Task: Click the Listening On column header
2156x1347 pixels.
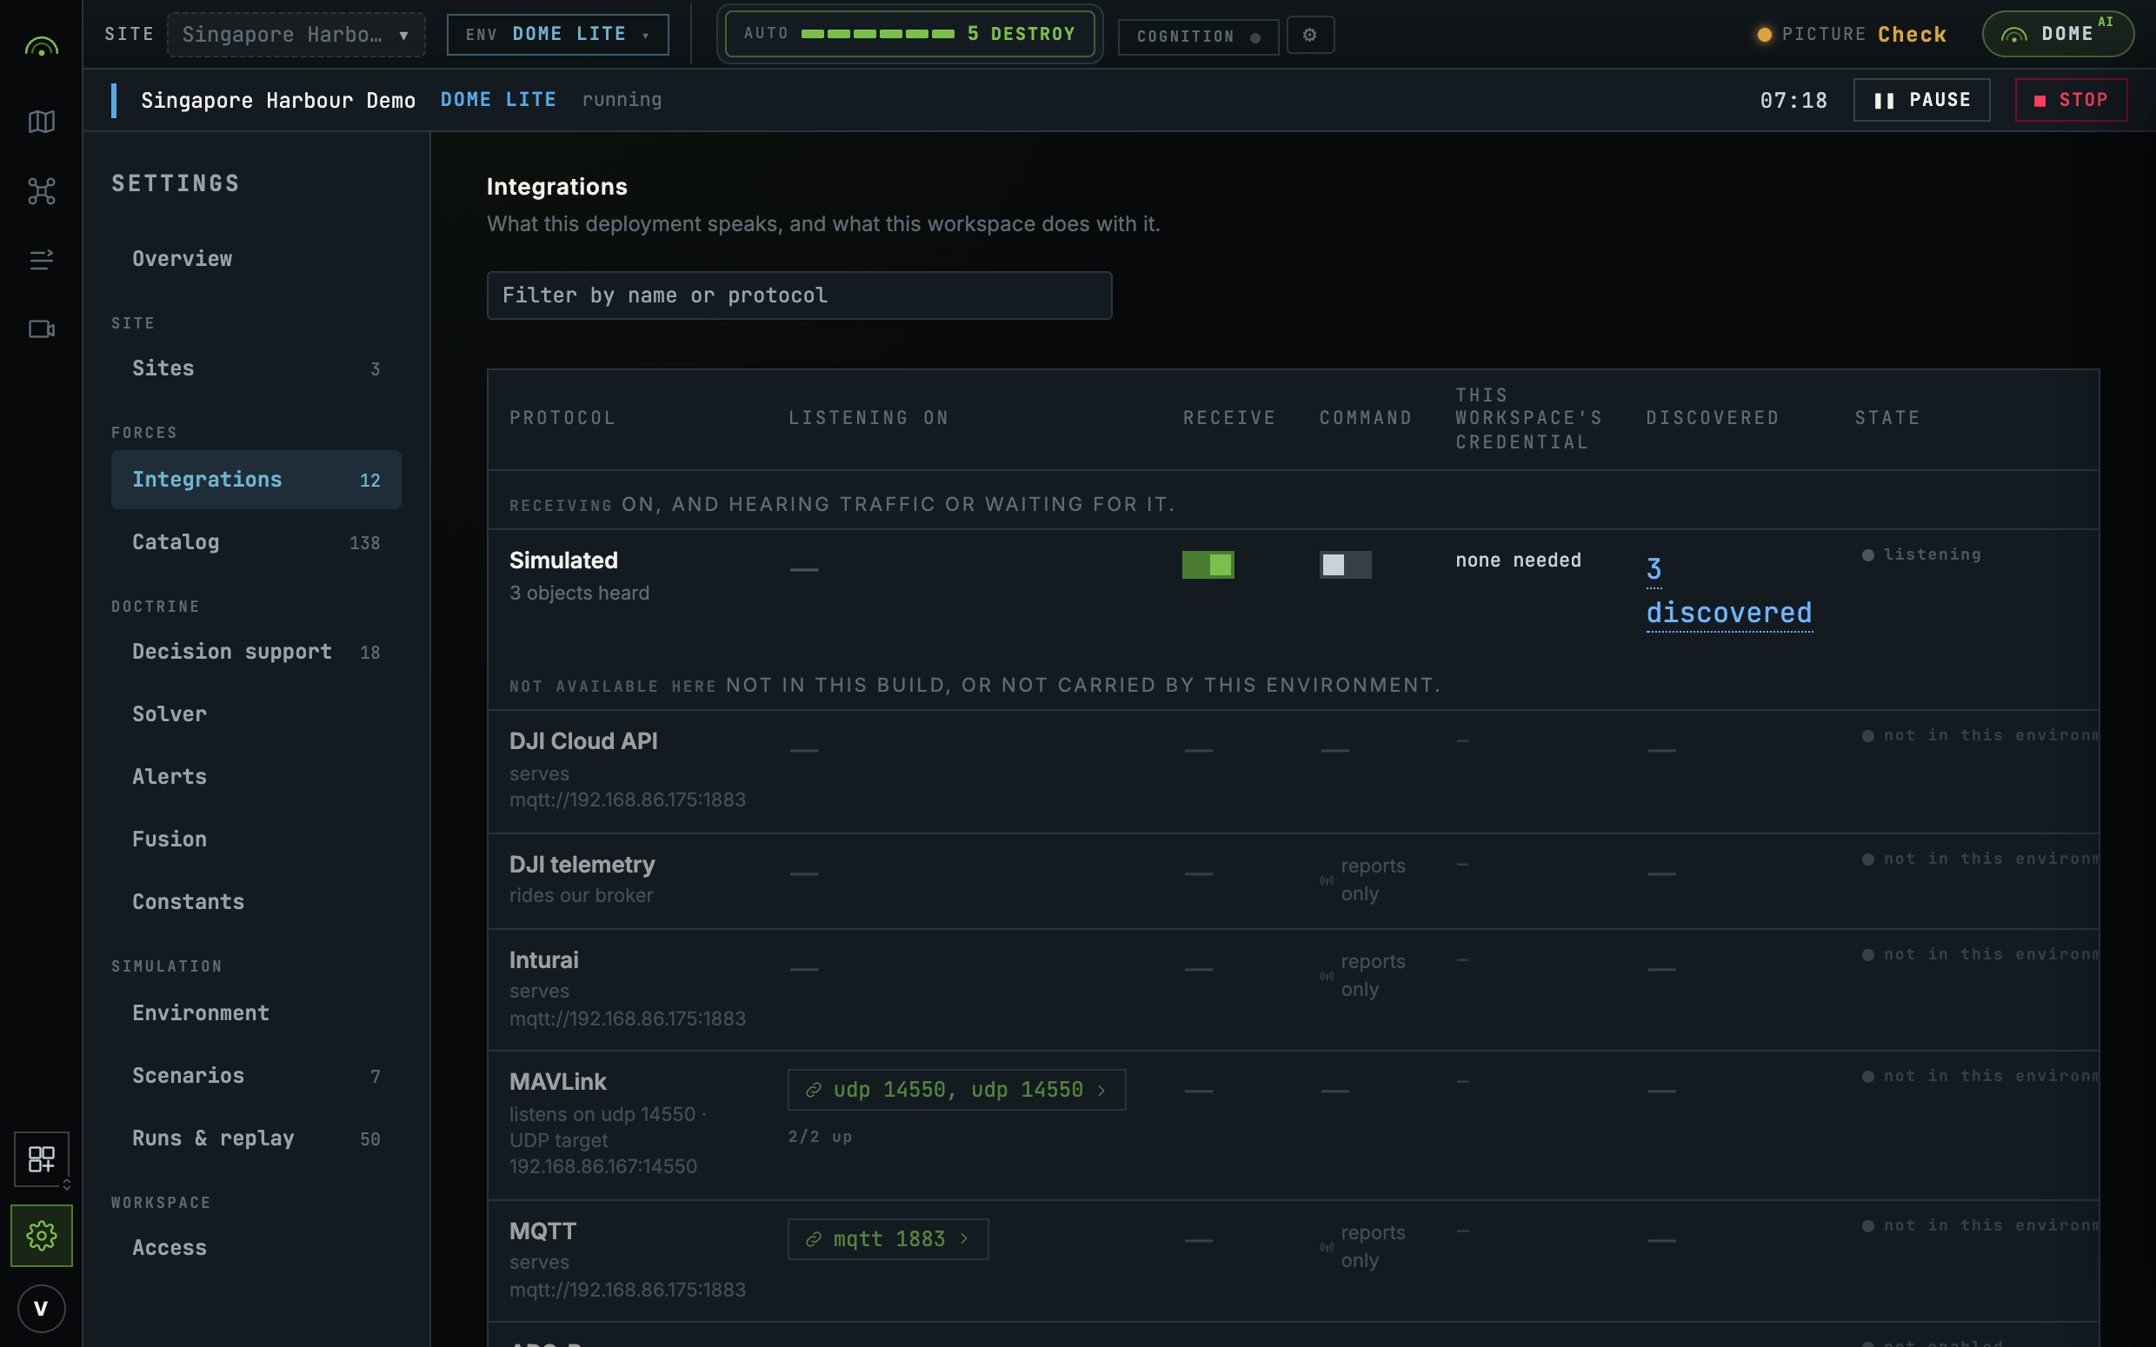Action: click(x=868, y=418)
